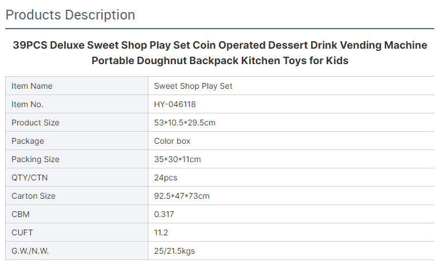Click the Sweet Shop Play Set value
Image resolution: width=448 pixels, height=264 pixels.
click(x=193, y=86)
